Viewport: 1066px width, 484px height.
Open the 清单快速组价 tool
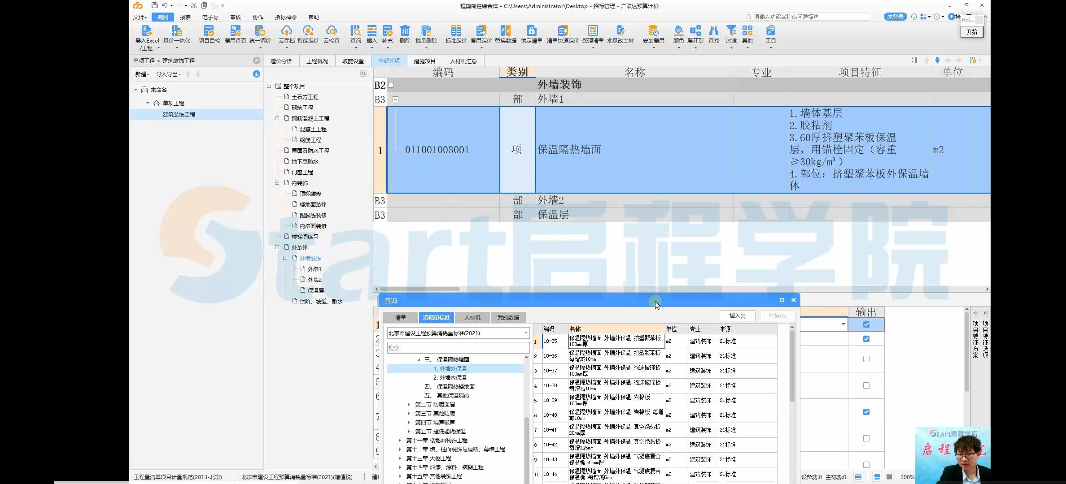click(x=563, y=35)
